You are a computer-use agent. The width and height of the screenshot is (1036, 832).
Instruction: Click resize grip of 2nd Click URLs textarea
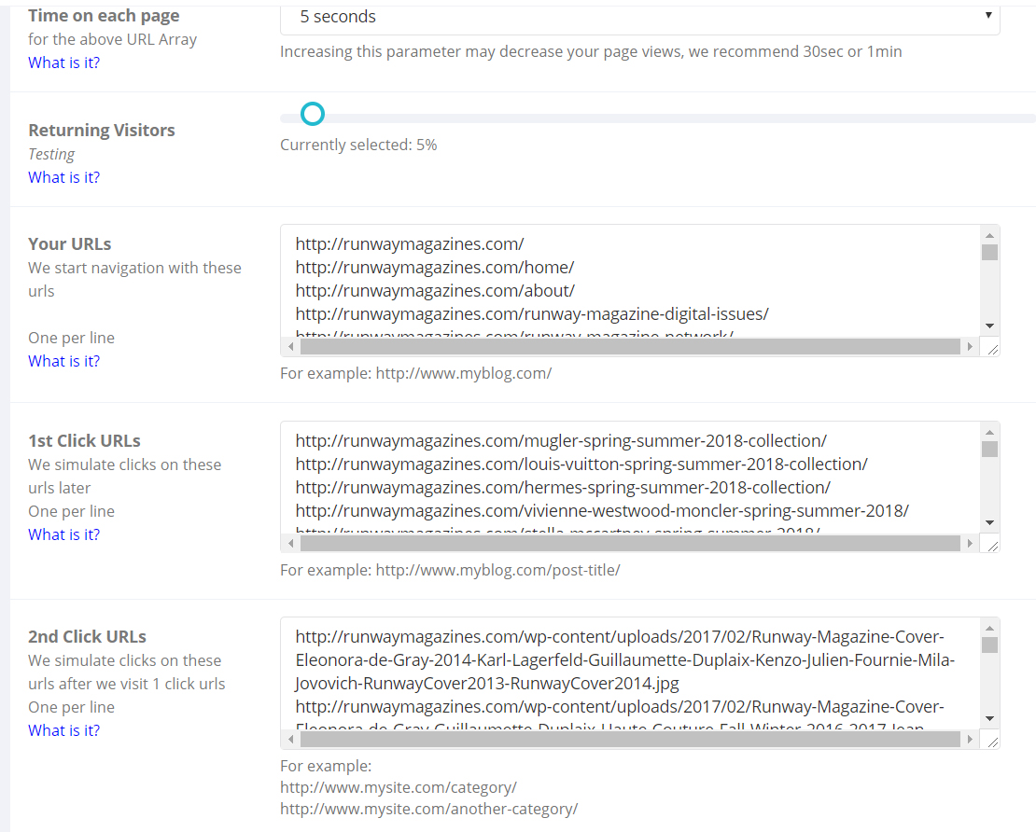pyautogui.click(x=992, y=741)
